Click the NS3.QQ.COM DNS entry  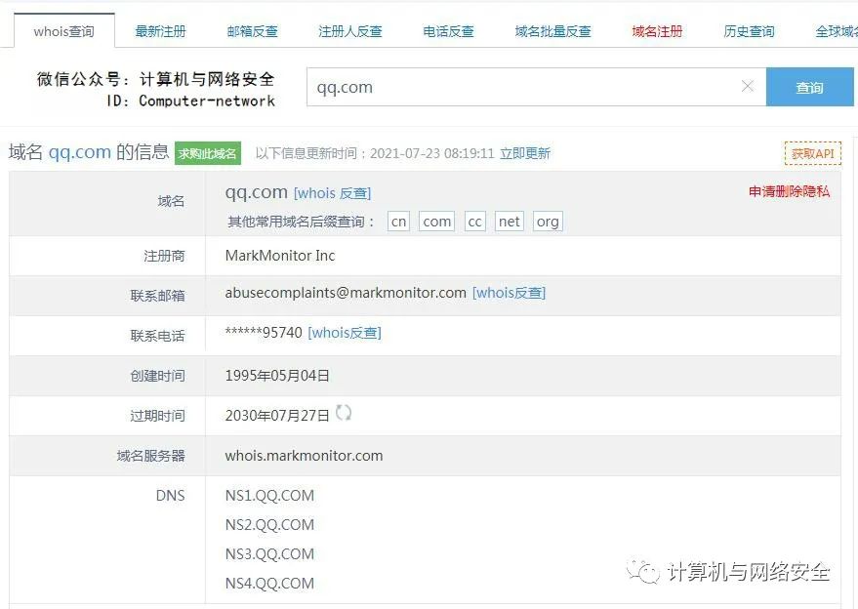(269, 553)
